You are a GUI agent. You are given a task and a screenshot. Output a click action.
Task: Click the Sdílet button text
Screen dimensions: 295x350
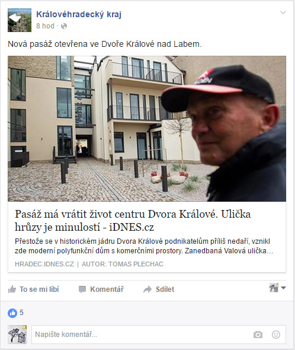(x=165, y=289)
